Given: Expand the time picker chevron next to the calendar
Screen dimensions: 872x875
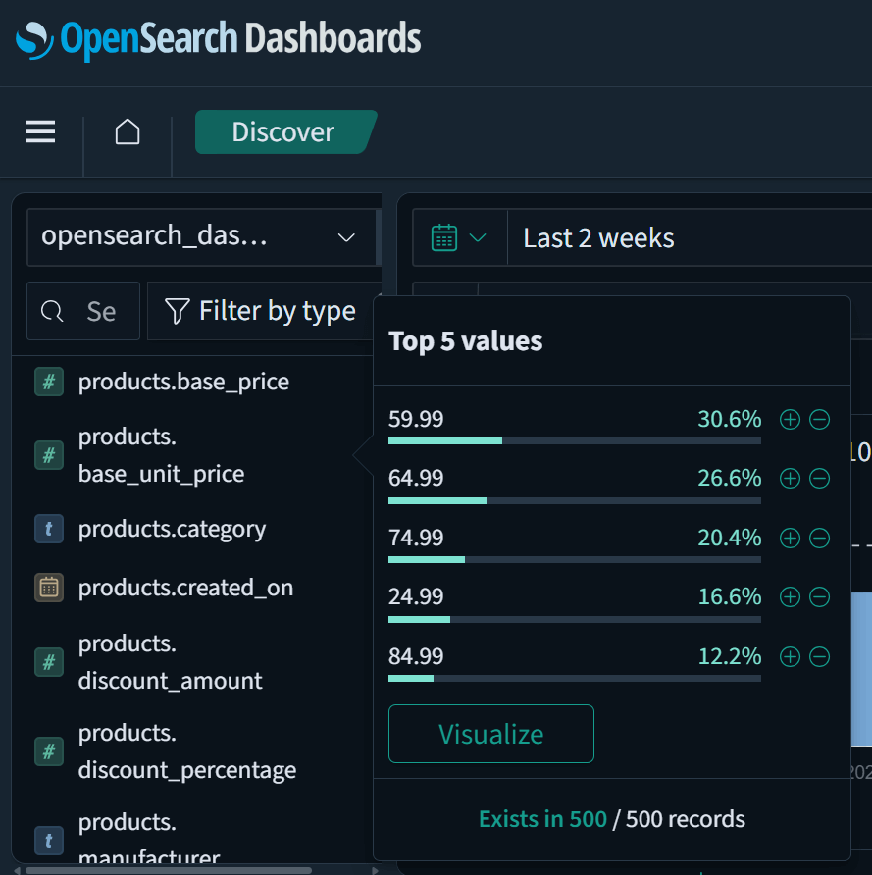Looking at the screenshot, I should [x=479, y=236].
